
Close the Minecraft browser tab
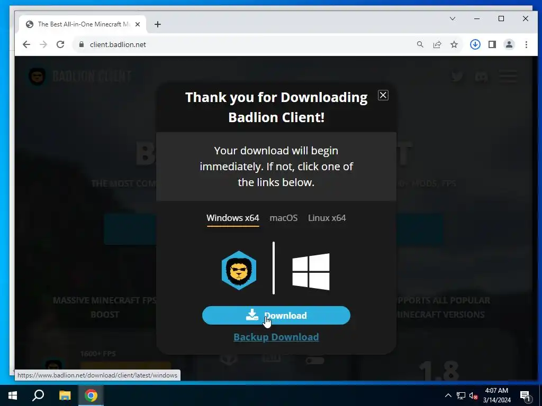pos(138,24)
